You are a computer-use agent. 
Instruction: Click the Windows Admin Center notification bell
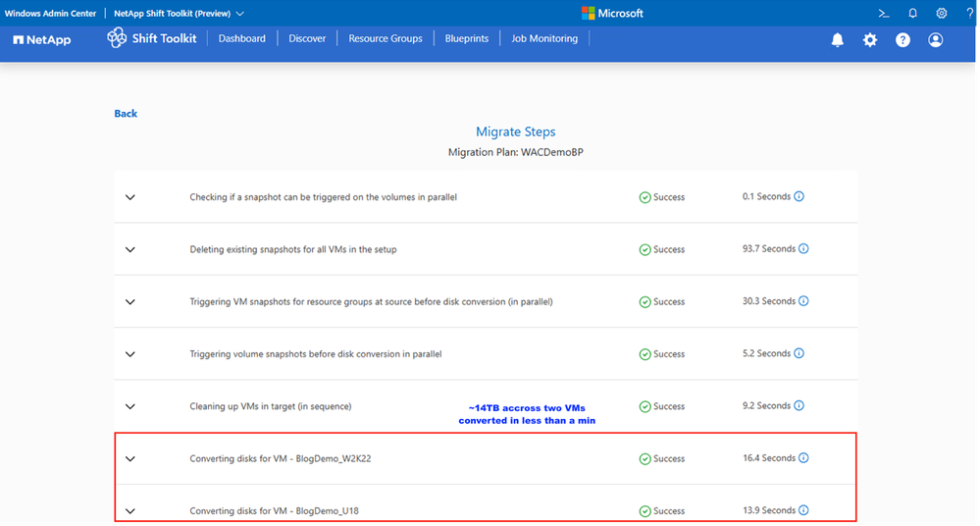912,14
